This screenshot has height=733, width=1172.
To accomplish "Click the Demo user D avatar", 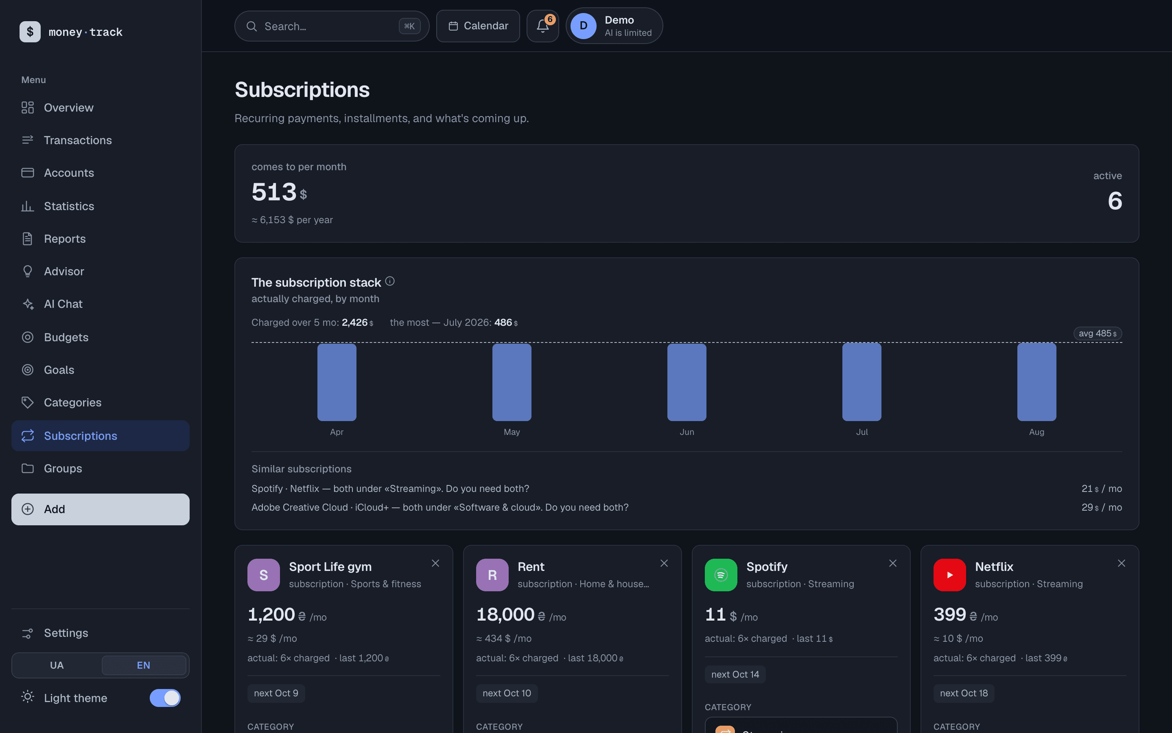I will tap(583, 26).
